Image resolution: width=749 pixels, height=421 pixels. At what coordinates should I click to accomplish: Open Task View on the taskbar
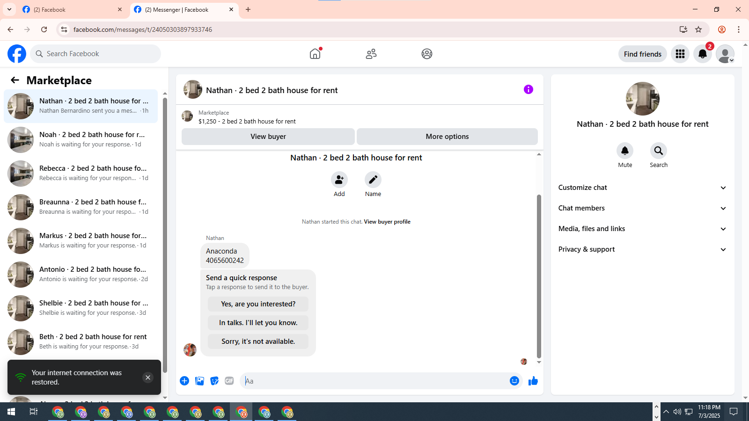click(x=34, y=412)
